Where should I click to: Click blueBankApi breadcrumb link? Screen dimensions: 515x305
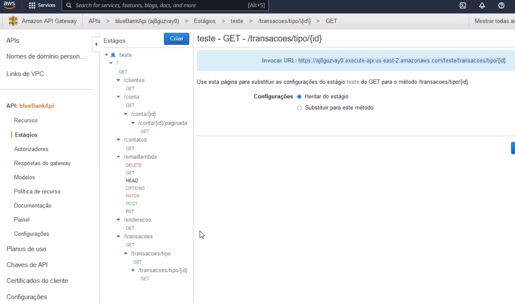coord(147,21)
